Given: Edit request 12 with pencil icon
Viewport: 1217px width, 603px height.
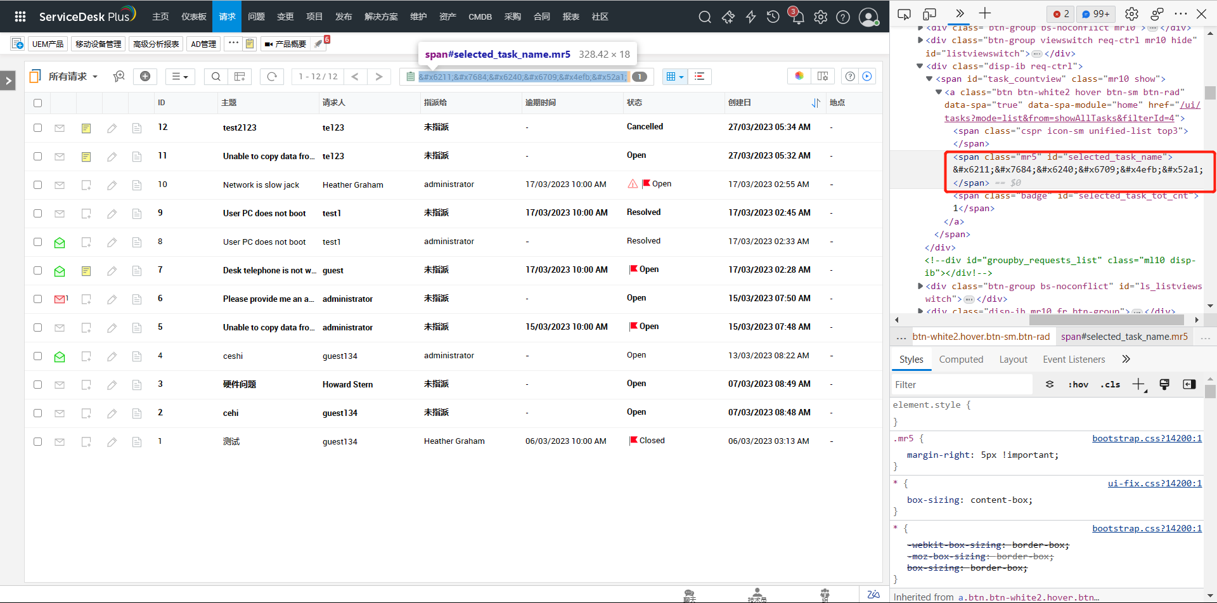Looking at the screenshot, I should coord(112,128).
